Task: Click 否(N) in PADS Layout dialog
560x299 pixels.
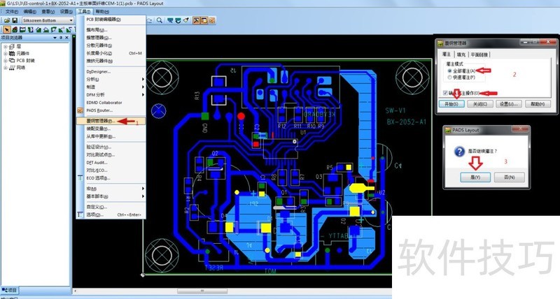Action: 510,177
